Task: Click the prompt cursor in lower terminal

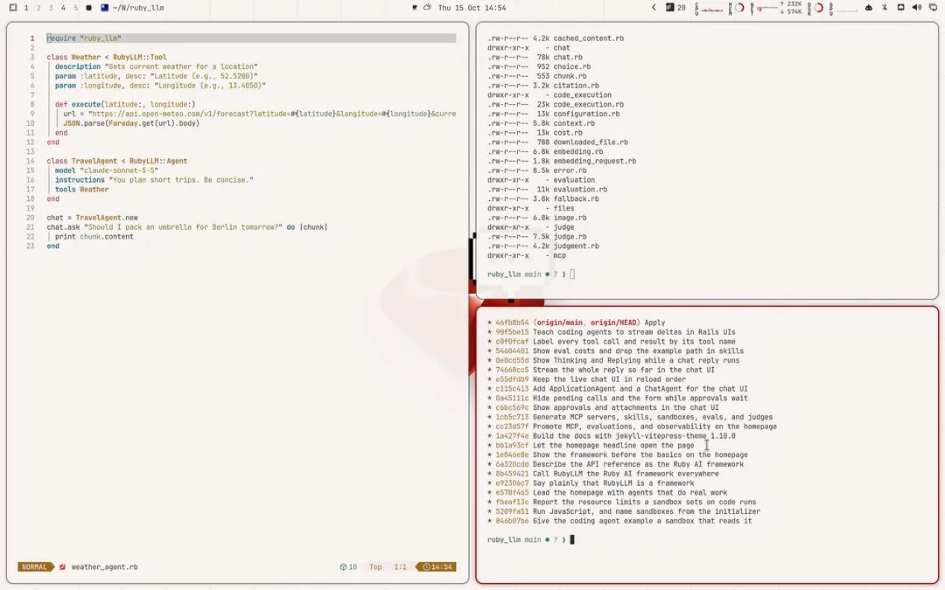Action: (x=572, y=540)
